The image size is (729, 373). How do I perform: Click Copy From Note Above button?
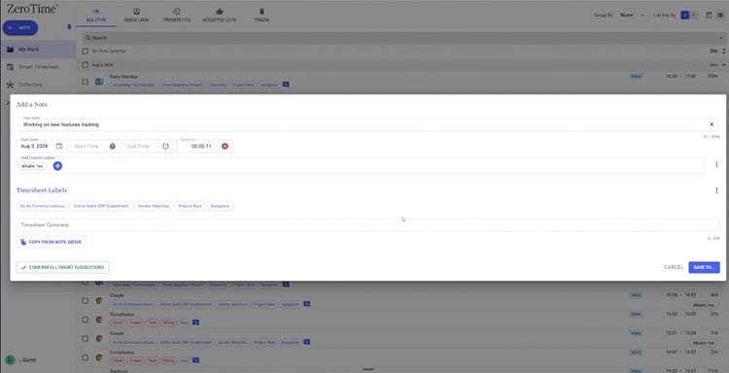click(52, 242)
